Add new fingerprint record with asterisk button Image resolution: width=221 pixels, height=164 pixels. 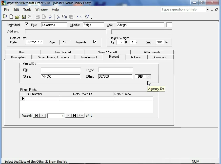point(81,116)
